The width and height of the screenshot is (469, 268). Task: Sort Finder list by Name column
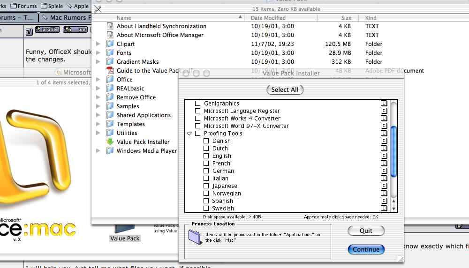click(x=168, y=18)
